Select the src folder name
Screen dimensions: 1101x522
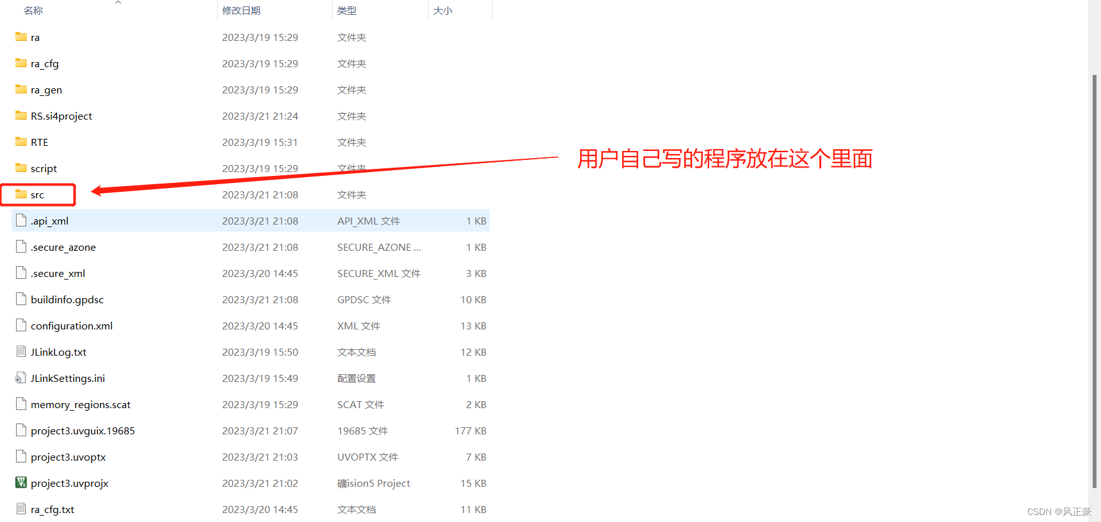pyautogui.click(x=37, y=195)
